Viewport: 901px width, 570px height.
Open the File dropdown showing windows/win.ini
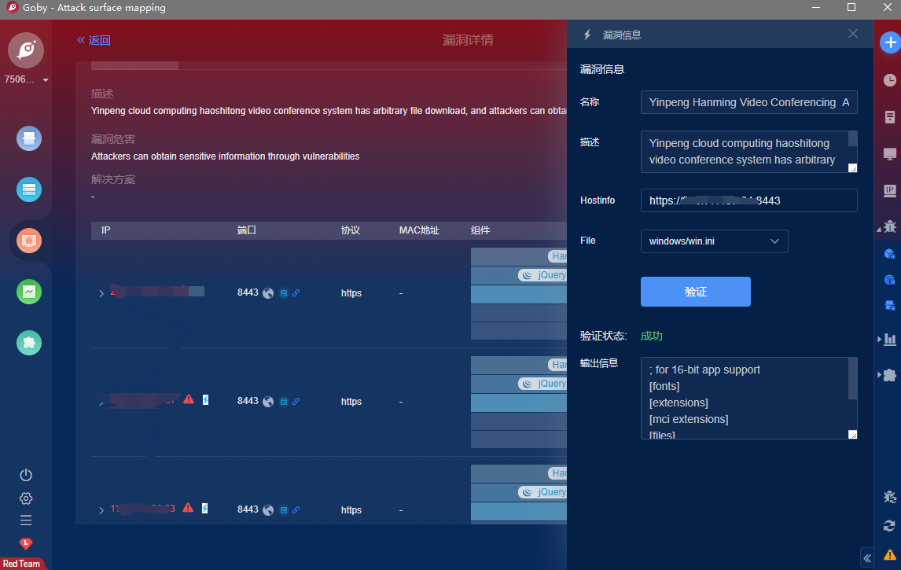[714, 241]
